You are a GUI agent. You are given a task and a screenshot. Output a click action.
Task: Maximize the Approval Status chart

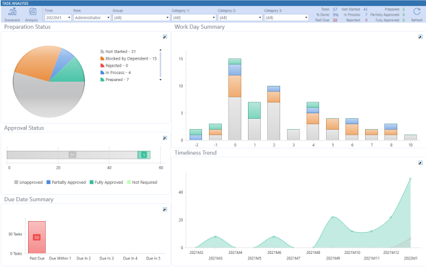(165, 138)
